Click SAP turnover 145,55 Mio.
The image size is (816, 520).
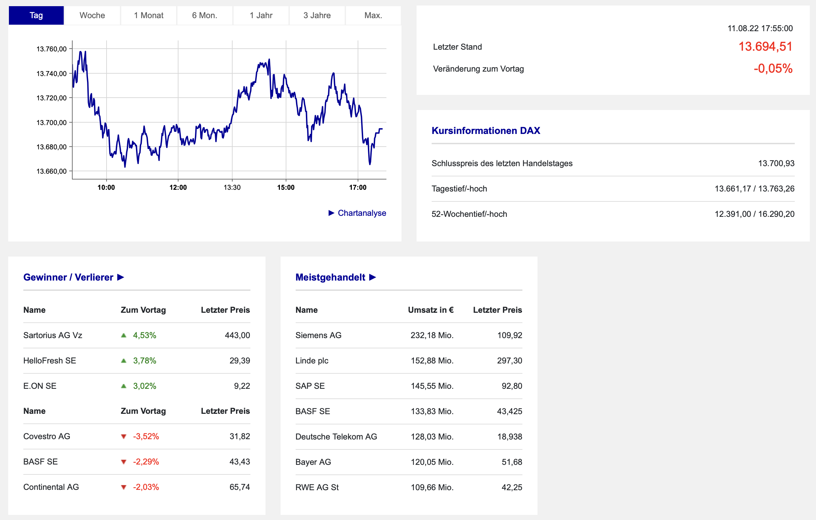pyautogui.click(x=432, y=386)
